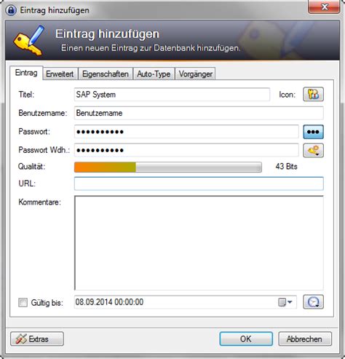This screenshot has height=359, width=345.
Task: Click the clock expiry preset icon
Action: (313, 302)
